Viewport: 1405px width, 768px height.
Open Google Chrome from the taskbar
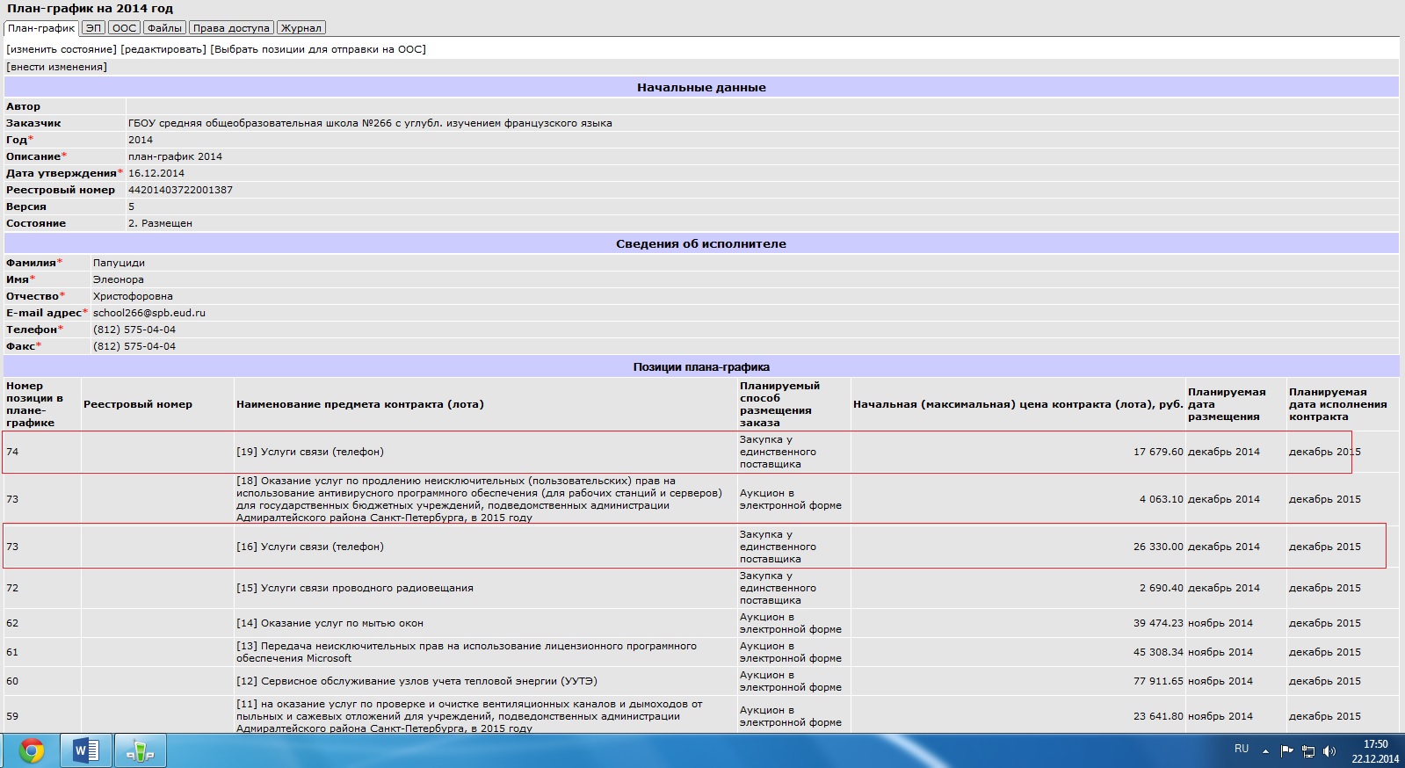tap(33, 750)
